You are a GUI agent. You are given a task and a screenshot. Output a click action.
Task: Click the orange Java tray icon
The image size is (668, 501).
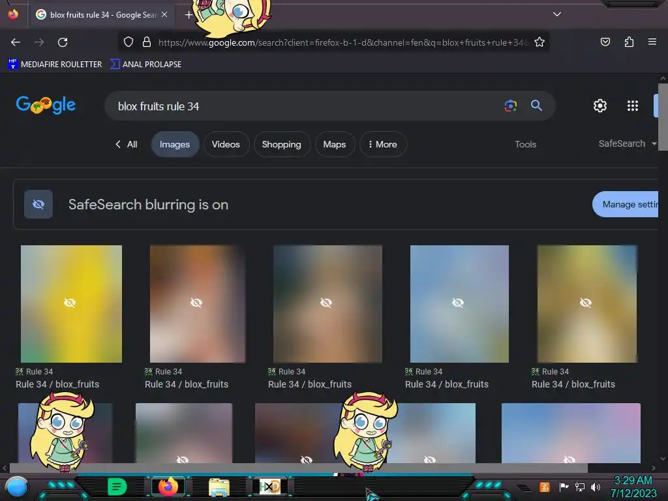point(545,487)
